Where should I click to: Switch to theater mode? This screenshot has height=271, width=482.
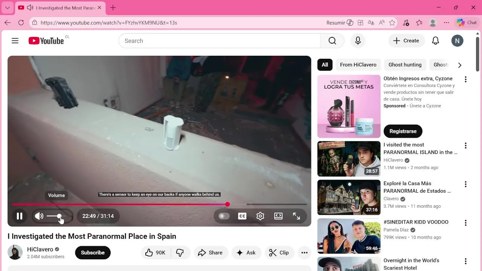[278, 216]
